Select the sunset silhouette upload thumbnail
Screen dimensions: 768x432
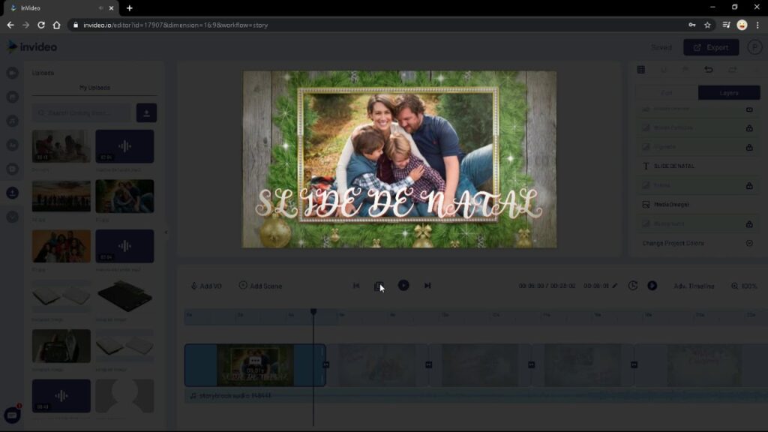[61, 196]
